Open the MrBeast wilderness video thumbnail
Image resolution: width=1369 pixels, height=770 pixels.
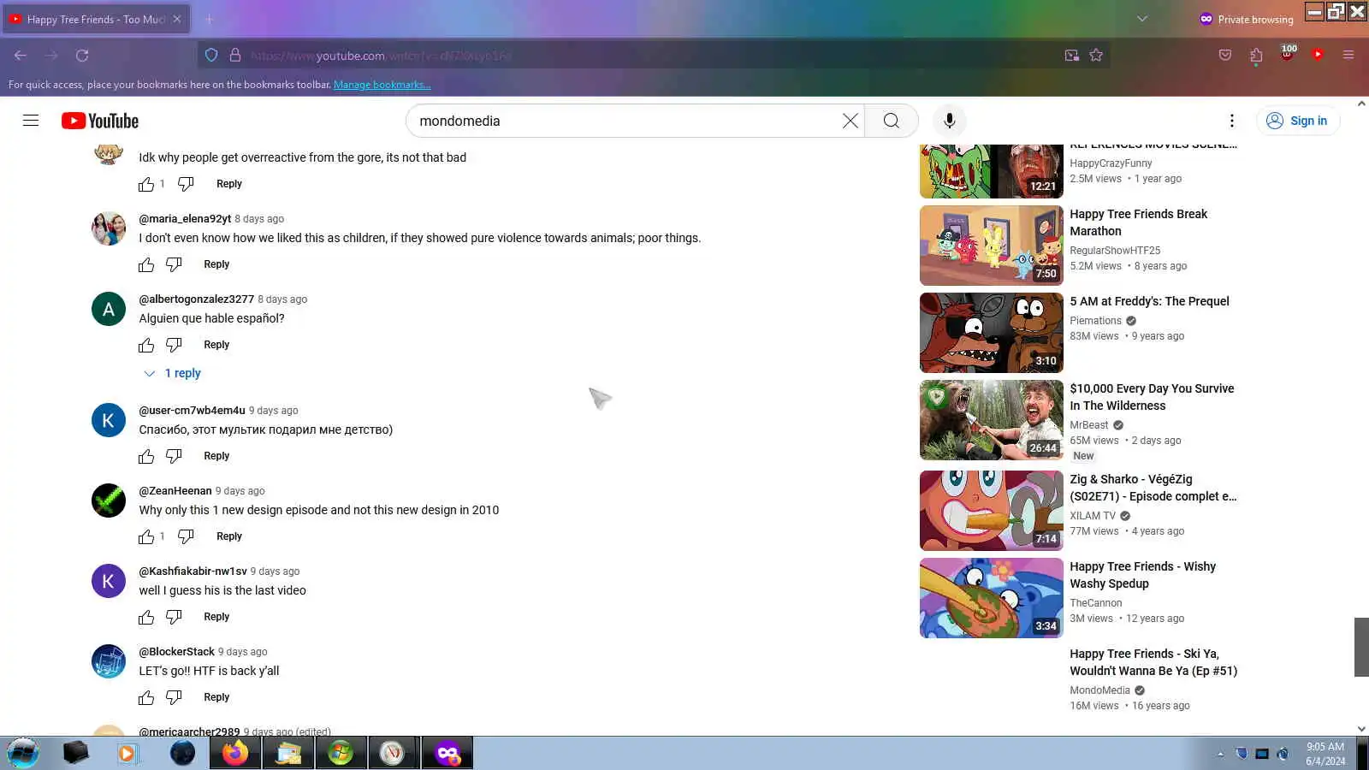point(991,420)
